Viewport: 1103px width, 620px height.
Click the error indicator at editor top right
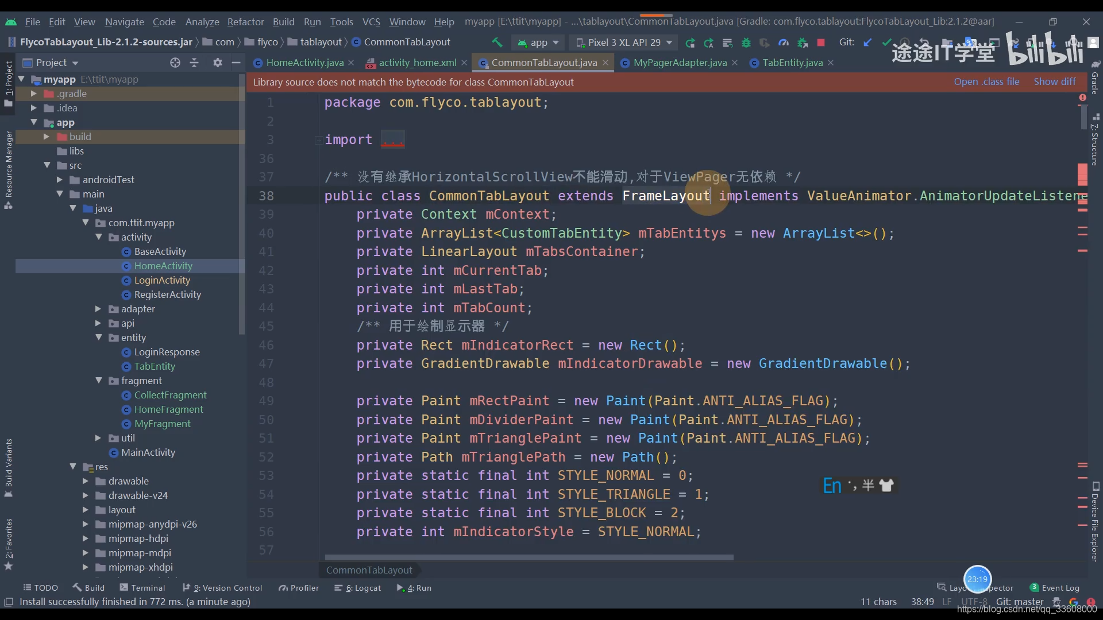[x=1082, y=98]
